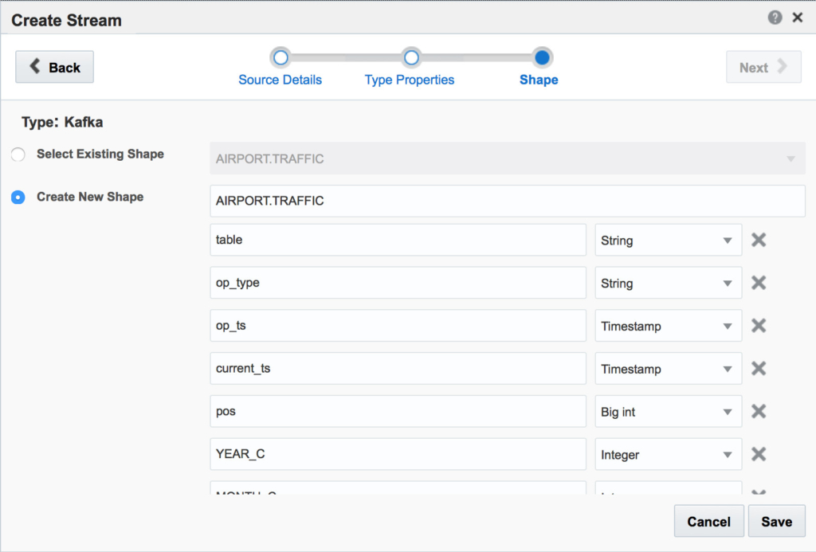
Task: Click the Next button
Action: pyautogui.click(x=763, y=67)
